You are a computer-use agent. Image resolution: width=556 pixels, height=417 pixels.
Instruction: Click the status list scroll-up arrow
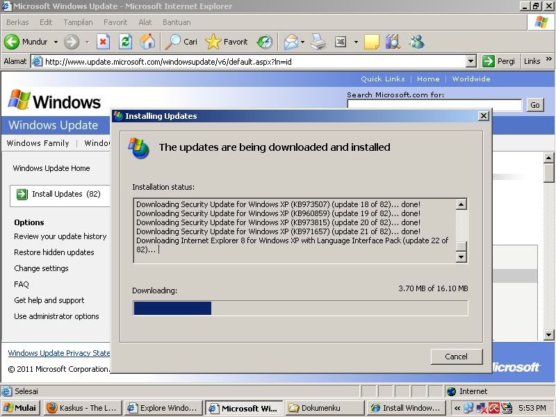[x=461, y=204]
